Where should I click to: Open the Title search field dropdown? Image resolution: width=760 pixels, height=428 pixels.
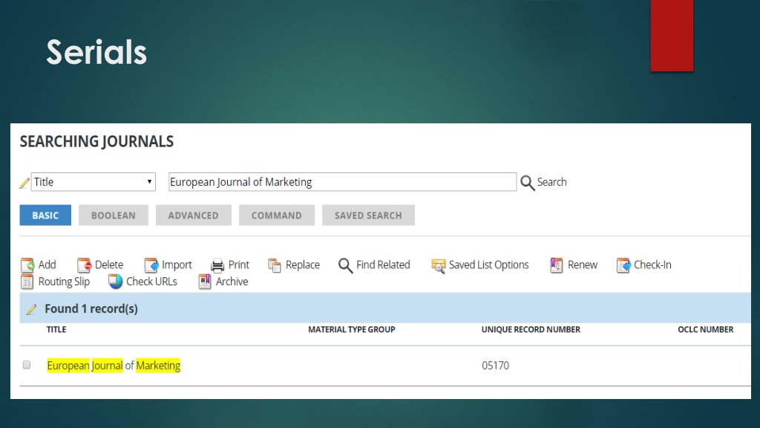point(93,182)
